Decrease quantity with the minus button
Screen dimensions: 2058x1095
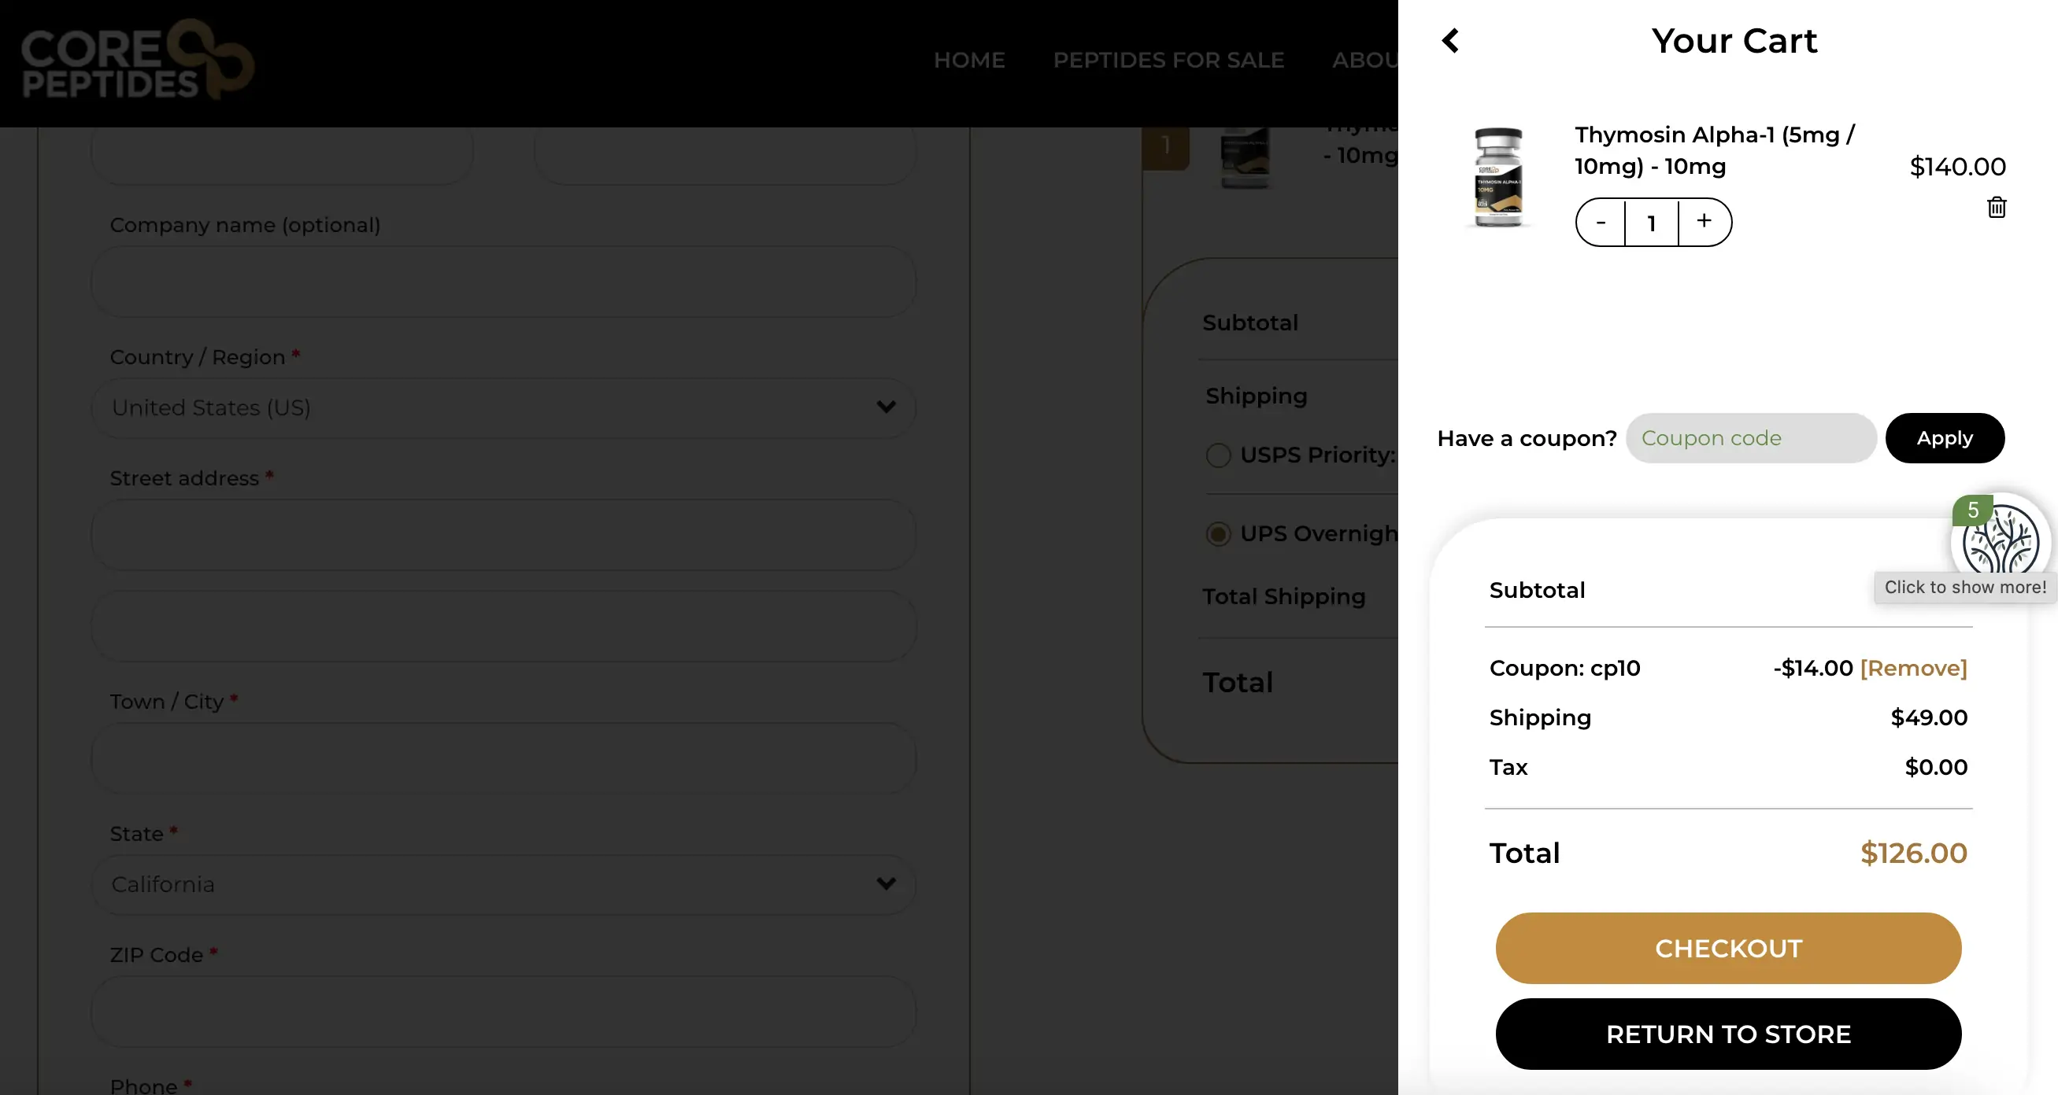1601,223
